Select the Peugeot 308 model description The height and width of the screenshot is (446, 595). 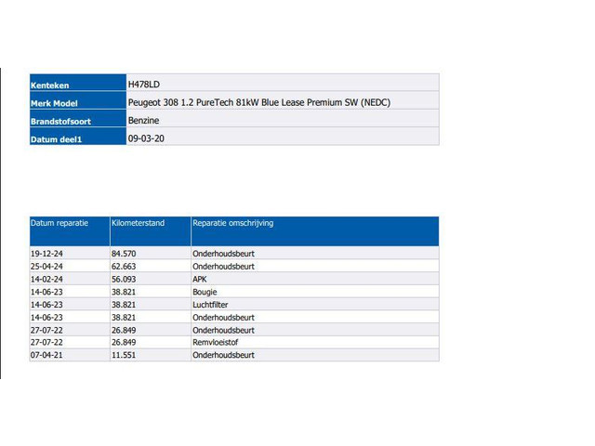point(258,102)
